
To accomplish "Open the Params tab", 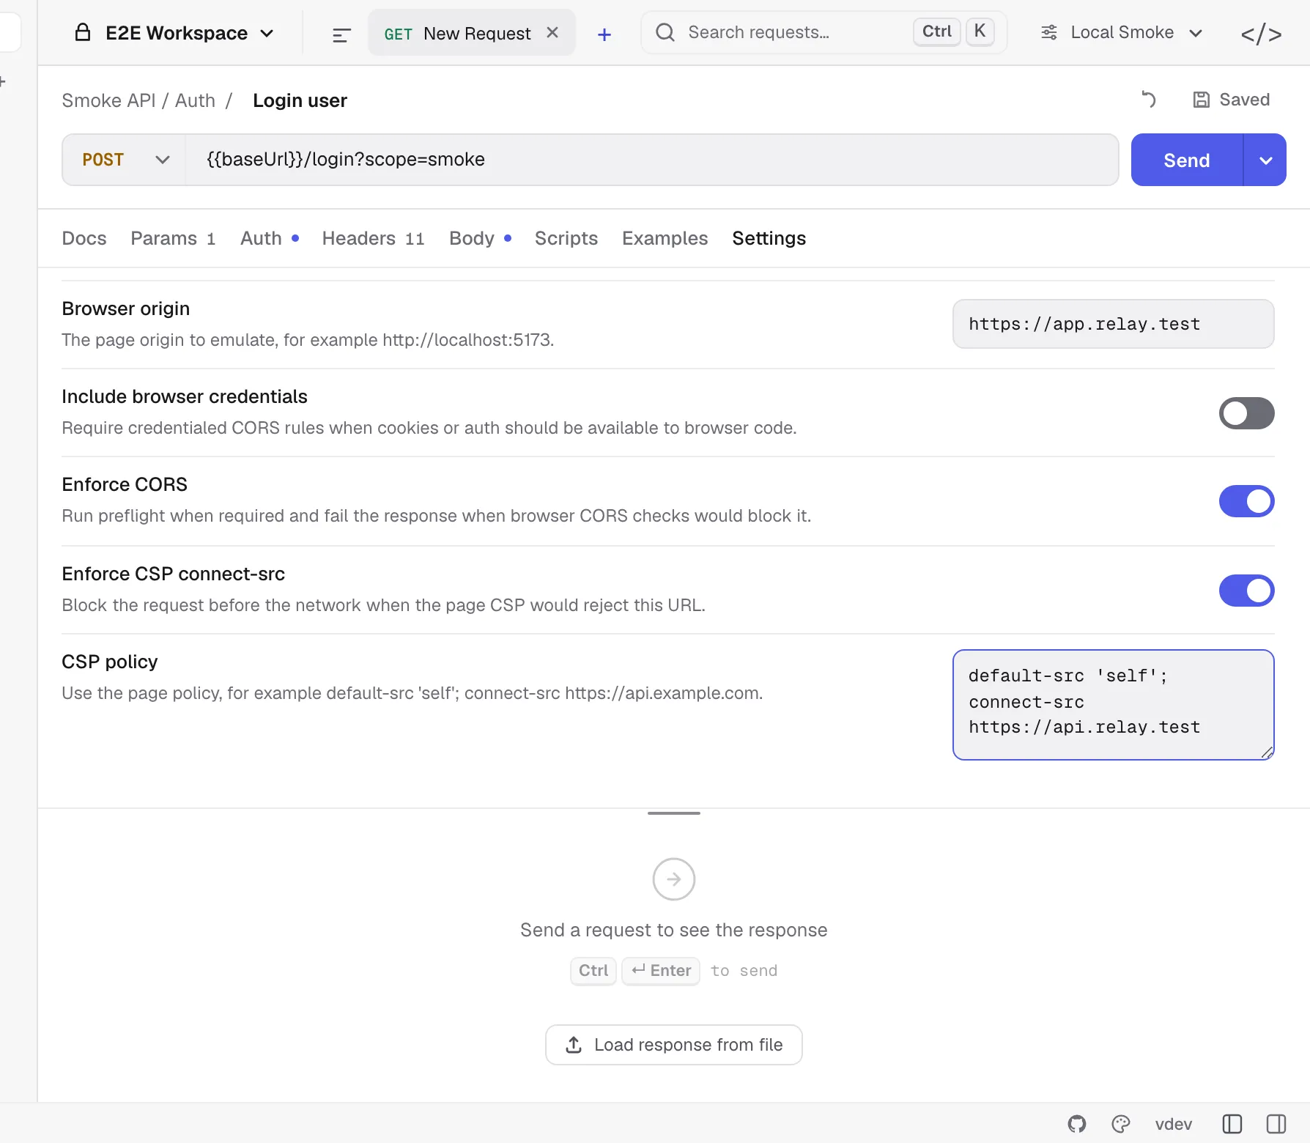I will point(173,238).
